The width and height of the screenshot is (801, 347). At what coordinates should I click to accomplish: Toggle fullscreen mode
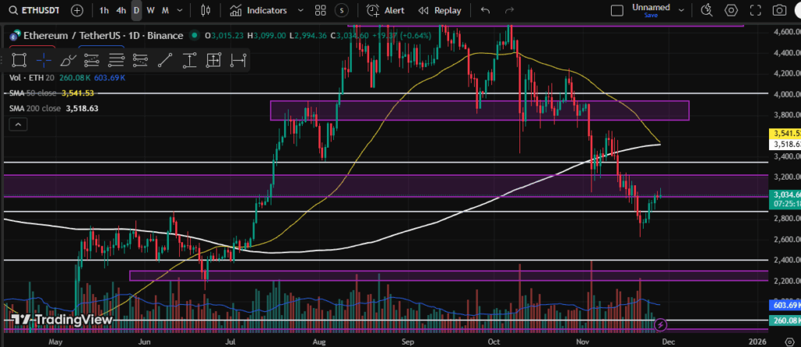pos(756,10)
